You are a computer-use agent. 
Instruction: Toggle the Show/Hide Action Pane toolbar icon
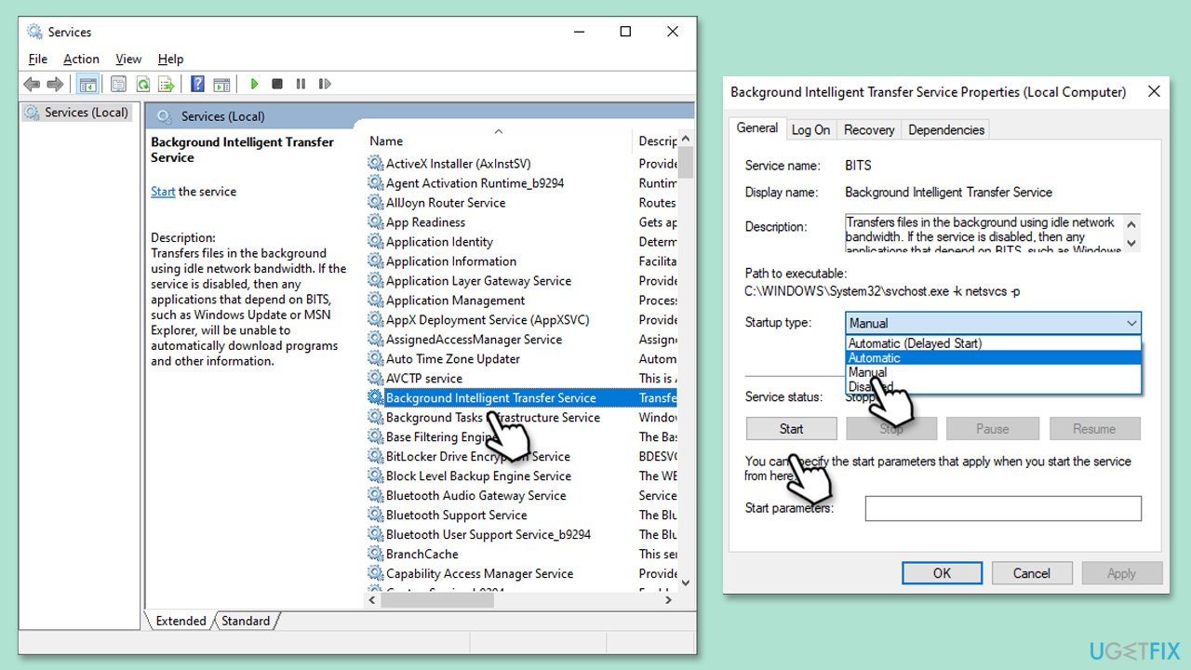221,84
